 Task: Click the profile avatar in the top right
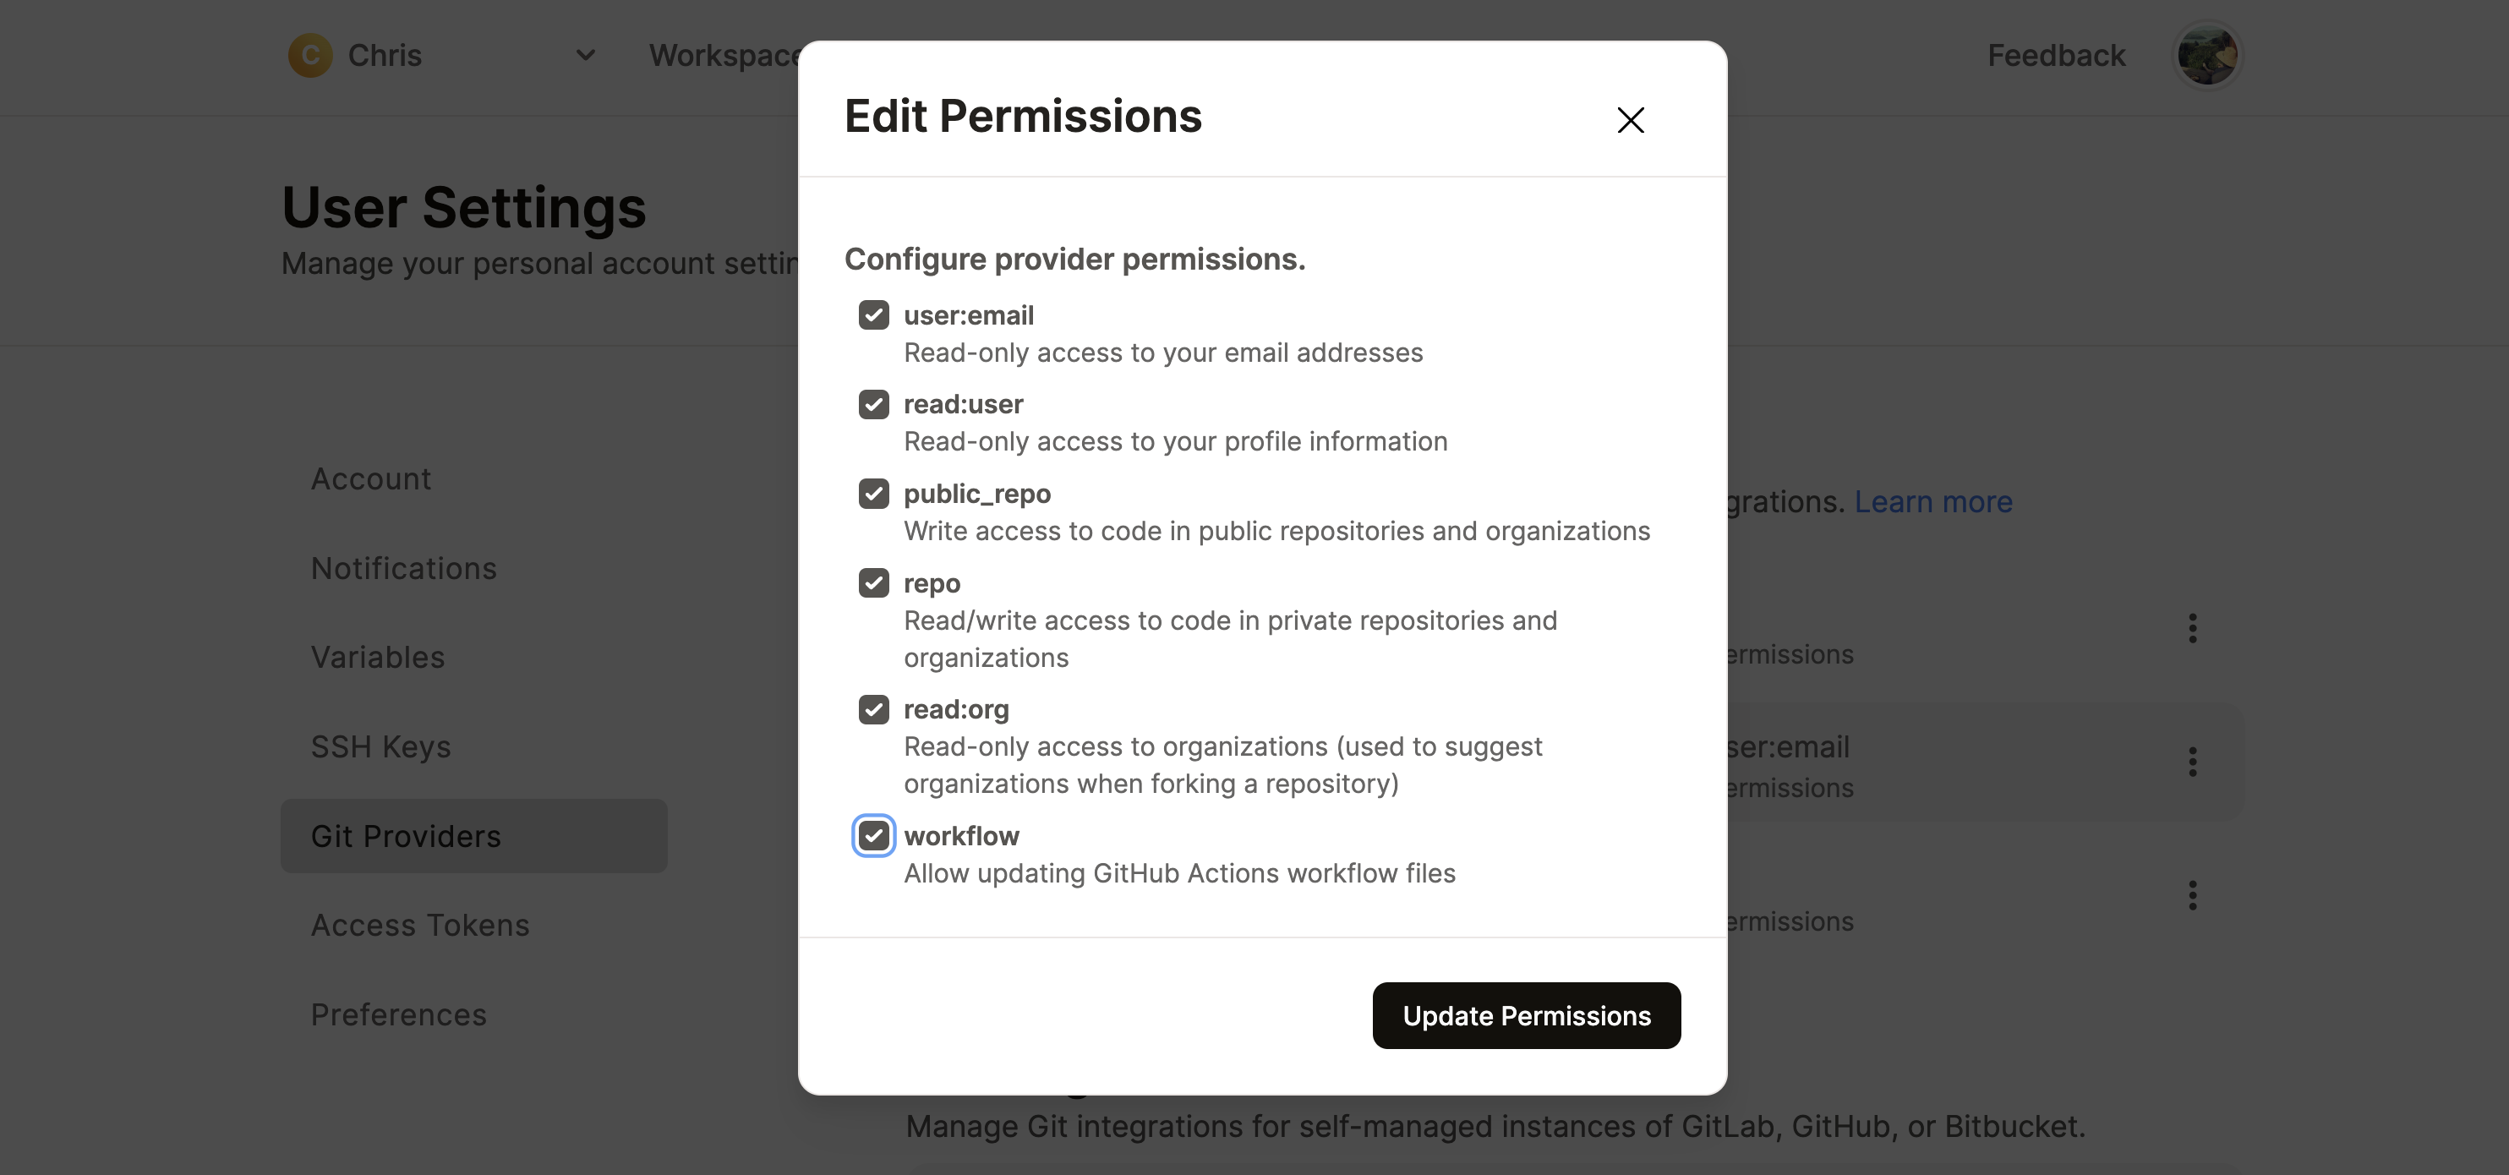click(2206, 55)
